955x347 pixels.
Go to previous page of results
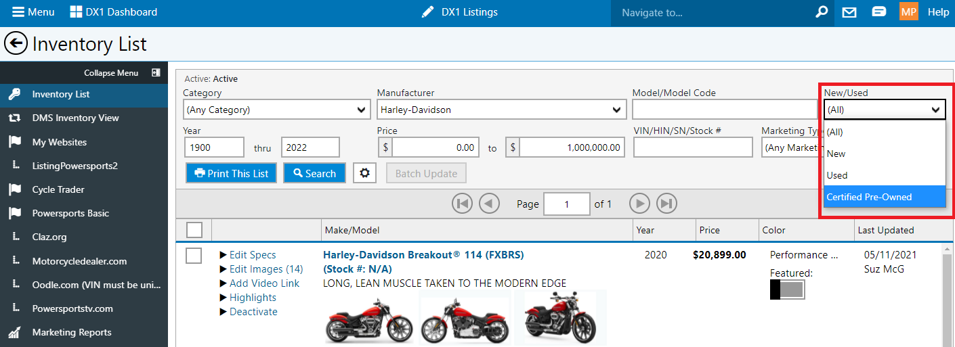[x=489, y=204]
